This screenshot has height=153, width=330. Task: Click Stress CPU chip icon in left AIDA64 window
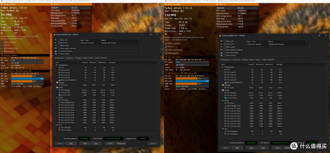(56, 40)
